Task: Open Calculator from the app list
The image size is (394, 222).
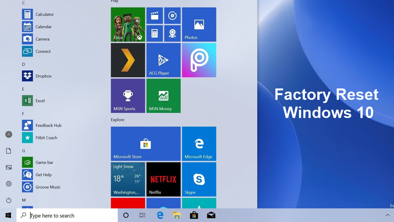Action: pos(38,14)
